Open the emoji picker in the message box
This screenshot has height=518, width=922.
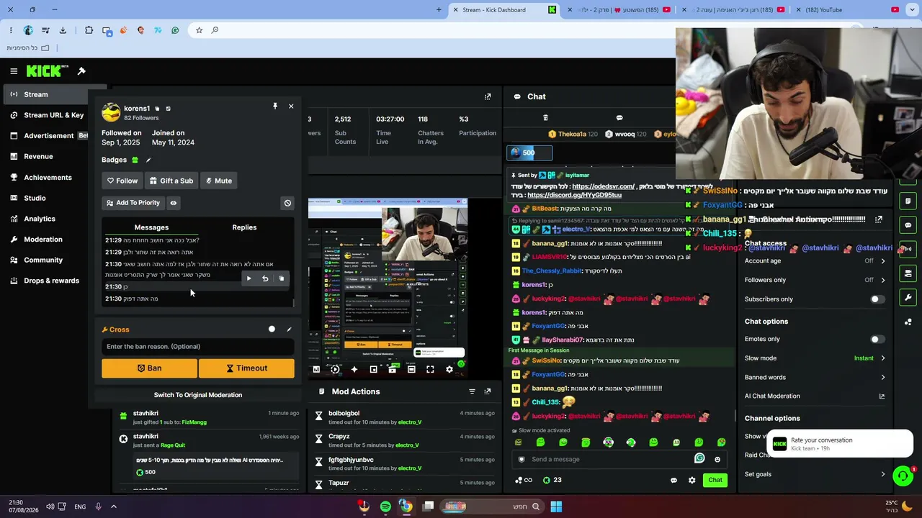point(717,459)
